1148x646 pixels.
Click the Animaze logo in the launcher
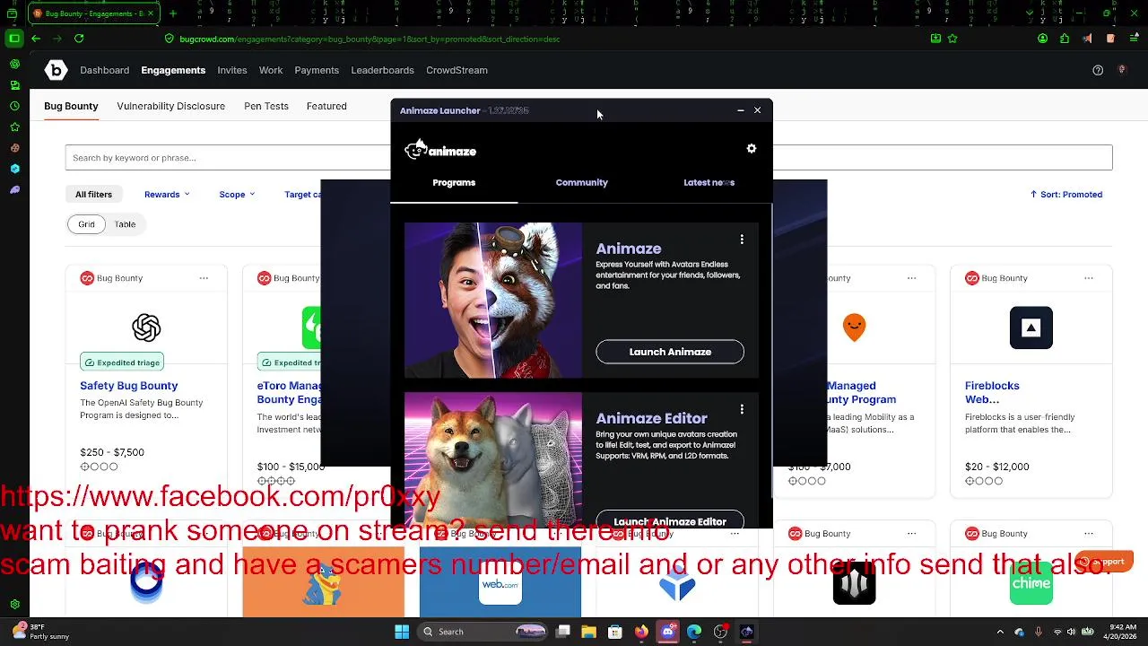(440, 150)
